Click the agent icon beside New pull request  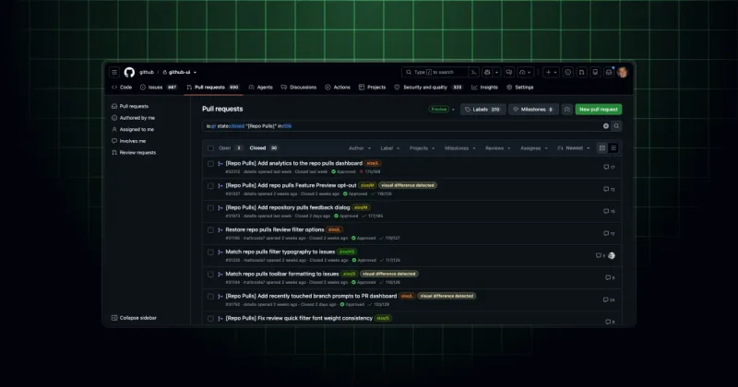pyautogui.click(x=566, y=109)
